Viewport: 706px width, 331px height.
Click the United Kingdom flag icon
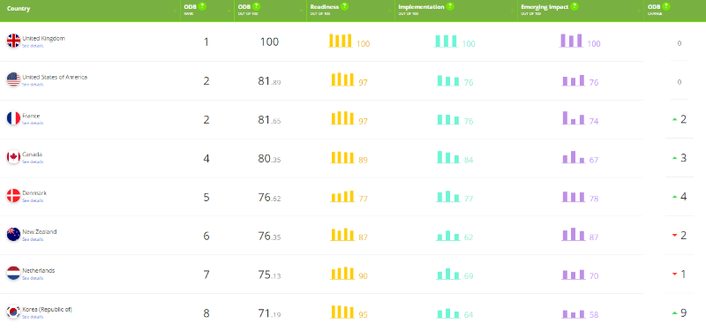(13, 41)
